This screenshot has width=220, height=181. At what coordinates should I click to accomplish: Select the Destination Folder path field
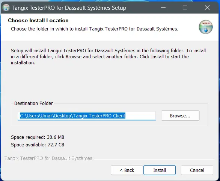pyautogui.click(x=87, y=116)
